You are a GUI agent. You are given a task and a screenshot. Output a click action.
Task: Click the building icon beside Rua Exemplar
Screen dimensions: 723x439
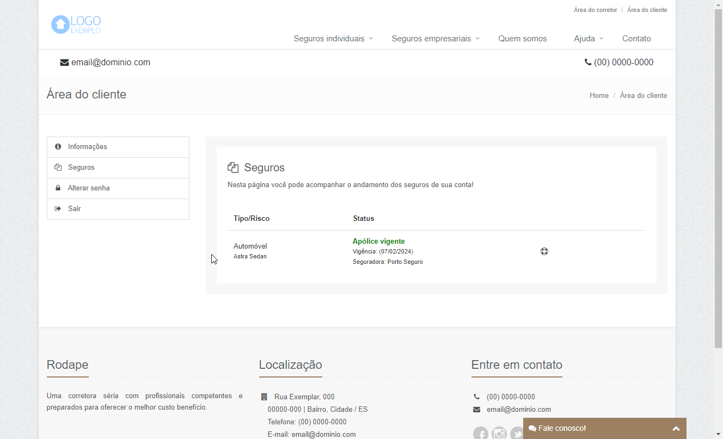point(264,397)
